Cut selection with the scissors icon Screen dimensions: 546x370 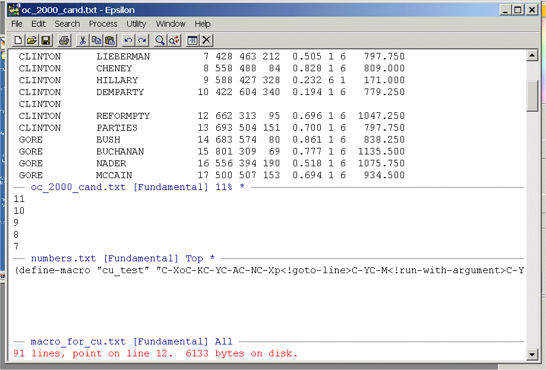[83, 40]
